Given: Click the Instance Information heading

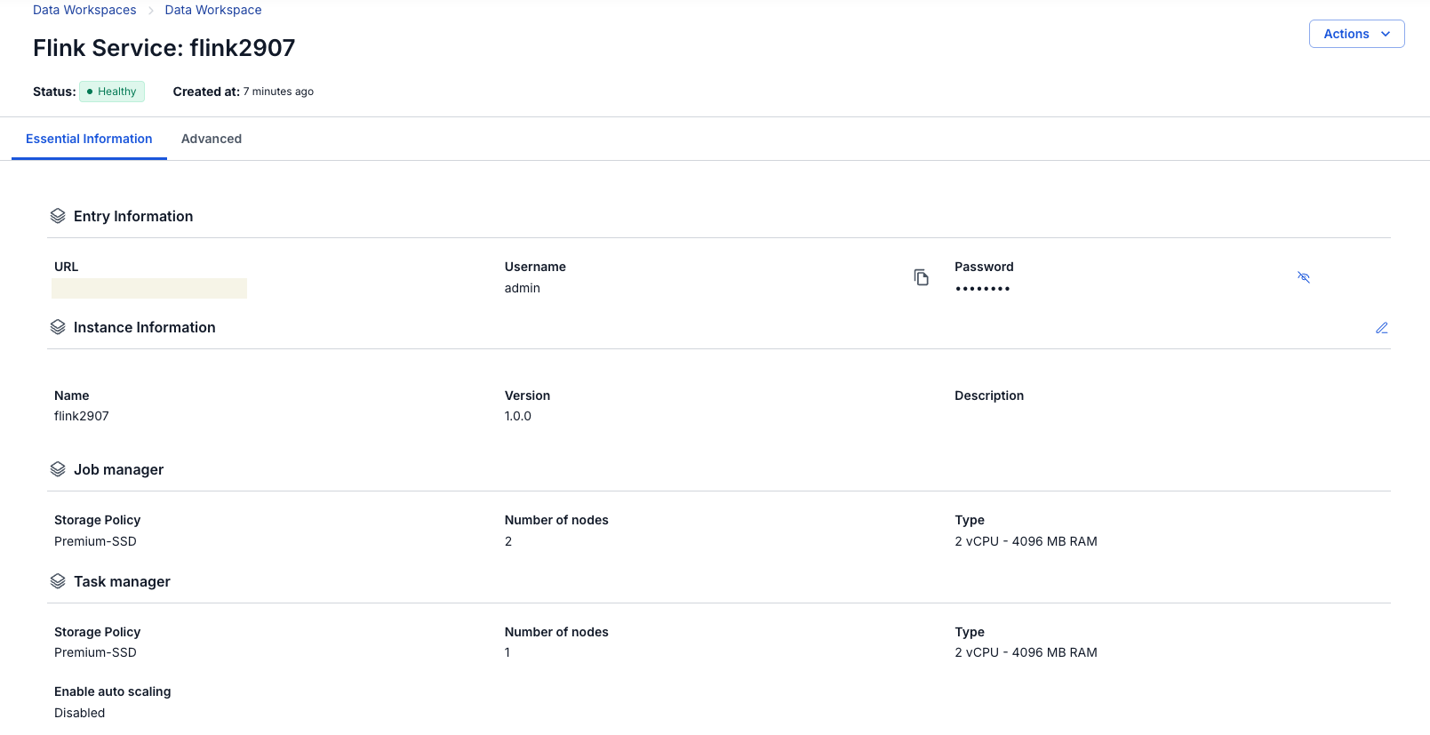Looking at the screenshot, I should (x=145, y=327).
